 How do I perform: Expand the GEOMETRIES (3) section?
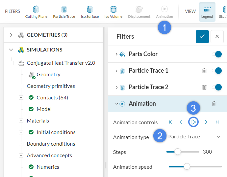pyautogui.click(x=11, y=35)
